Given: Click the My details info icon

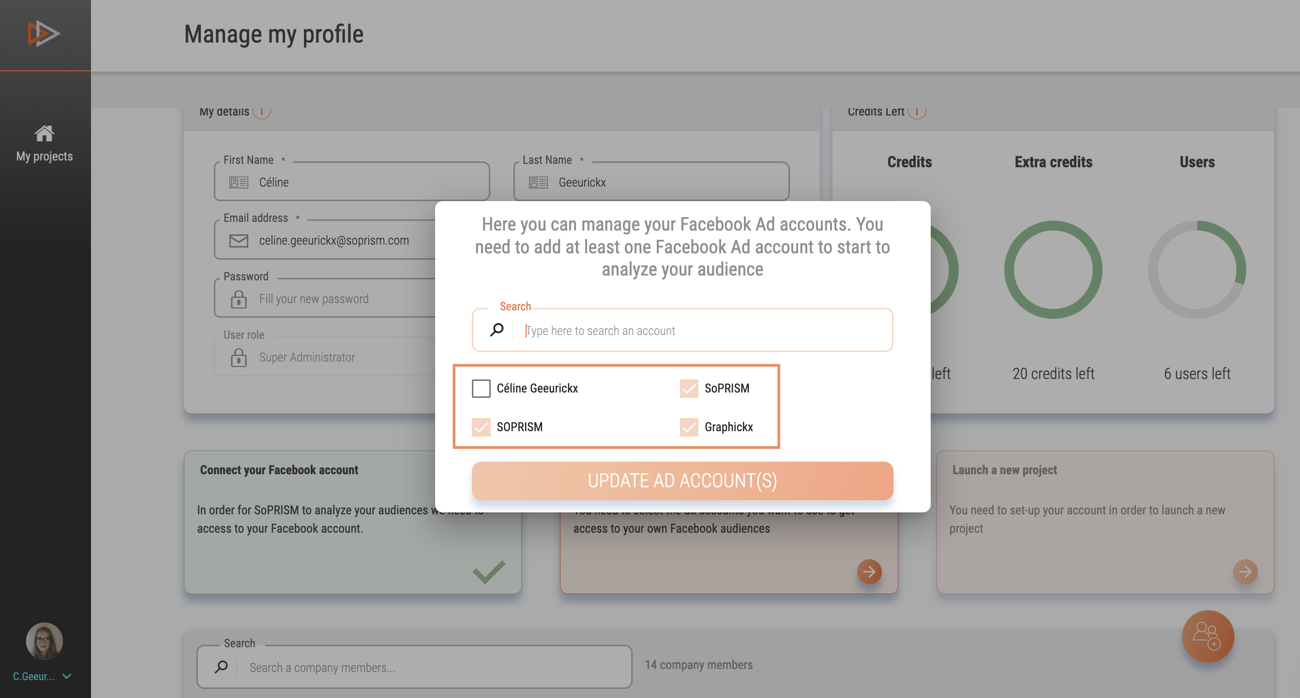Looking at the screenshot, I should 261,111.
